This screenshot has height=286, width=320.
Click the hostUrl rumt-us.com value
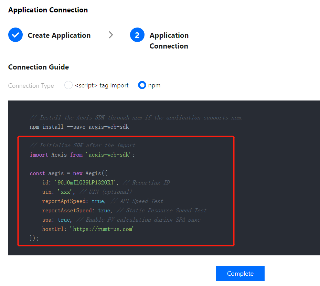coord(101,229)
